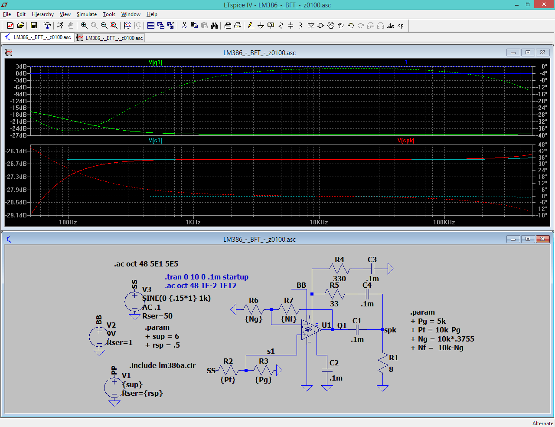The height and width of the screenshot is (427, 555).
Task: Click the 1KHz frequency axis label
Action: 193,222
